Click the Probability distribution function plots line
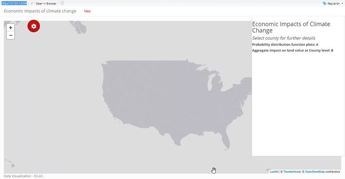This screenshot has height=179, width=345. pyautogui.click(x=285, y=45)
